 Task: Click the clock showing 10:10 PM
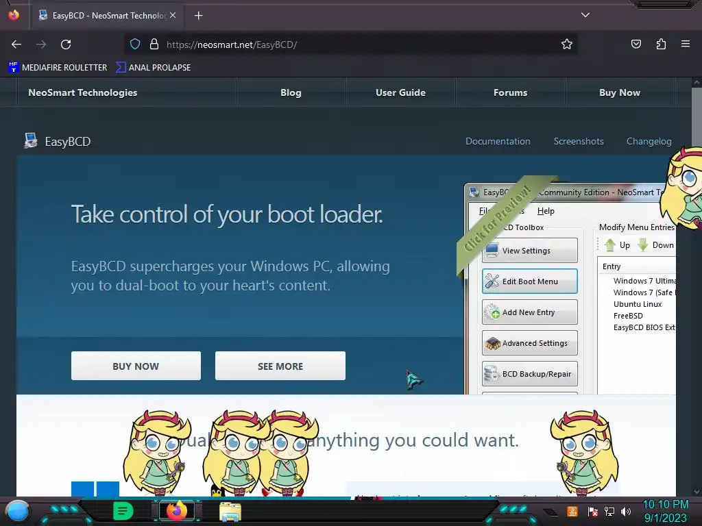click(665, 511)
